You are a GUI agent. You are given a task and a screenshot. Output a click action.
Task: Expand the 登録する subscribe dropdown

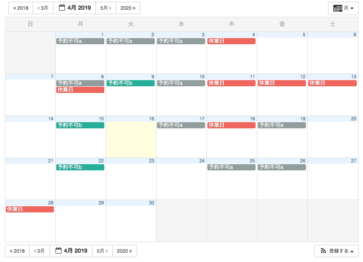click(336, 251)
